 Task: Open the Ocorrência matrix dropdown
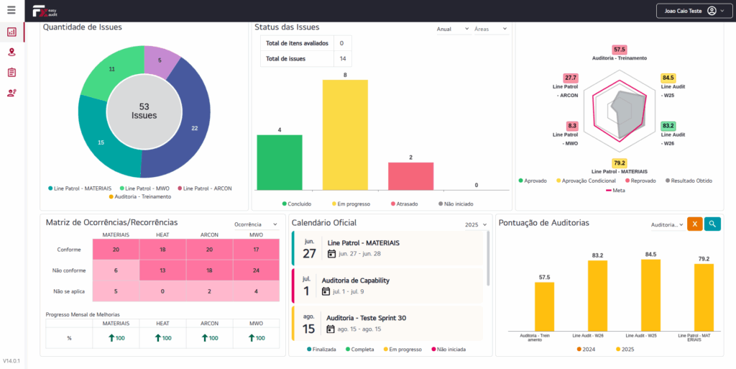point(256,225)
